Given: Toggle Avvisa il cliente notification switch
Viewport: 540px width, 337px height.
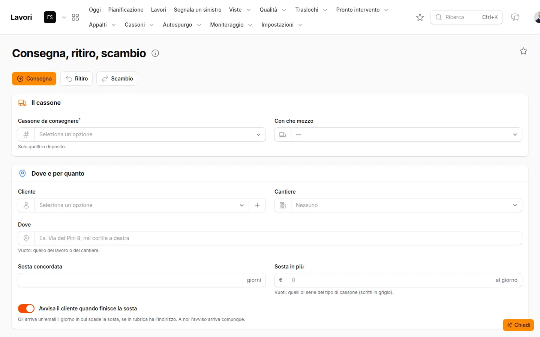Looking at the screenshot, I should tap(26, 309).
